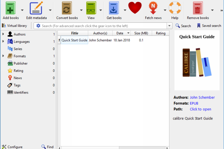
Task: Open the Fetch news dropdown arrow
Action: [165, 10]
